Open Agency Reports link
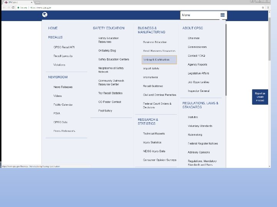 (197, 64)
